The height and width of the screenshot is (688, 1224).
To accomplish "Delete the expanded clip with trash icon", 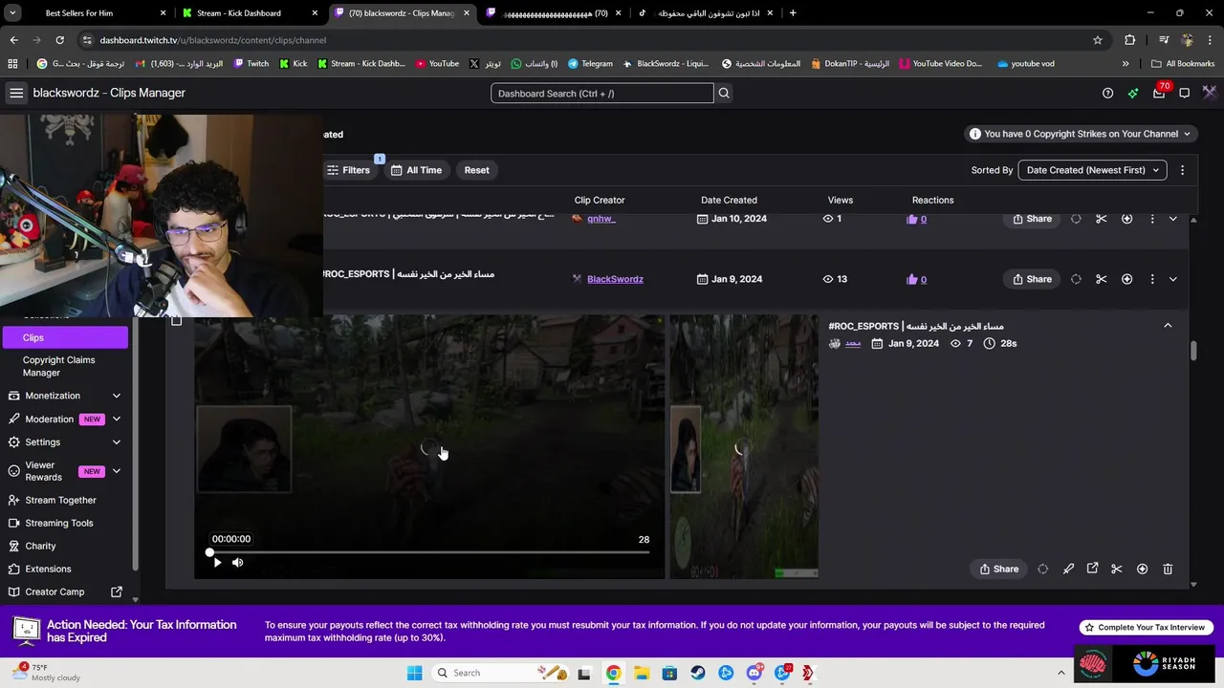I will (x=1168, y=569).
